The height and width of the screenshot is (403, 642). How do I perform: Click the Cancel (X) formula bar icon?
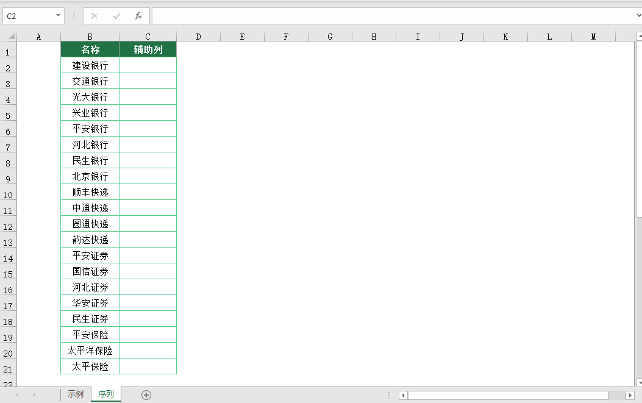click(95, 16)
